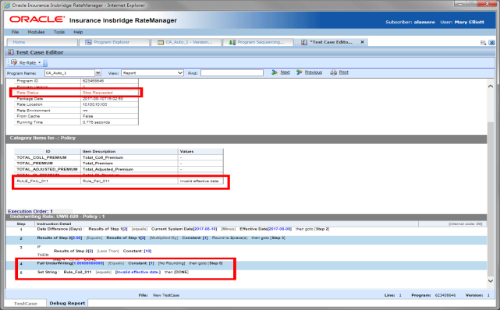The width and height of the screenshot is (500, 310).
Task: Click the Next link
Action: [285, 72]
